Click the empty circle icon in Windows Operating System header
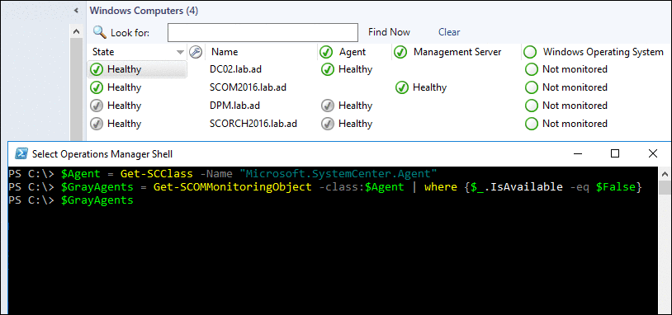Viewport: 672px width, 315px height. (530, 52)
